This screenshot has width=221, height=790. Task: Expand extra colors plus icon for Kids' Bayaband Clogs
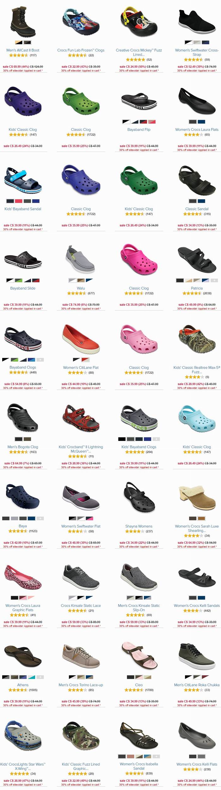pyautogui.click(x=156, y=439)
